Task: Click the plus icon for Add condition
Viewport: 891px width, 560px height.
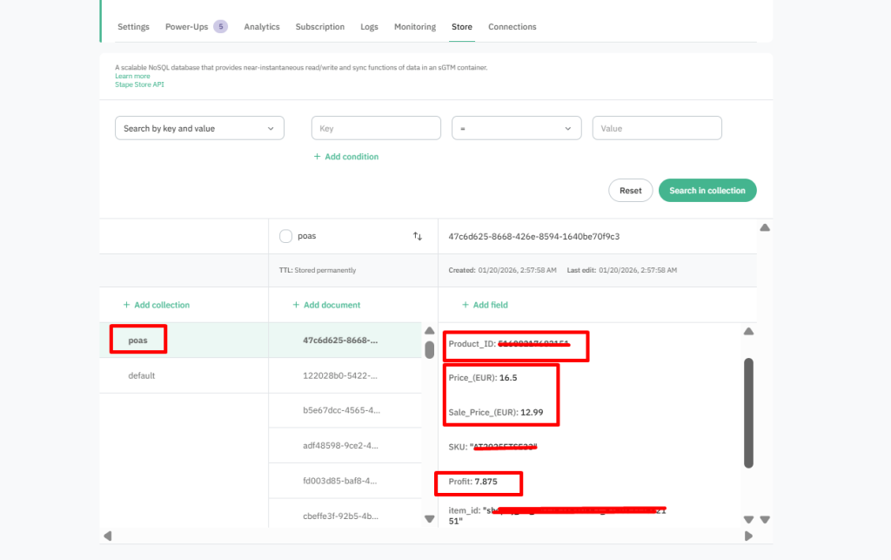Action: click(x=318, y=157)
